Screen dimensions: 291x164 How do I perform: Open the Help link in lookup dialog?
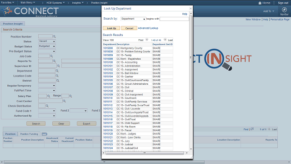coord(185,14)
